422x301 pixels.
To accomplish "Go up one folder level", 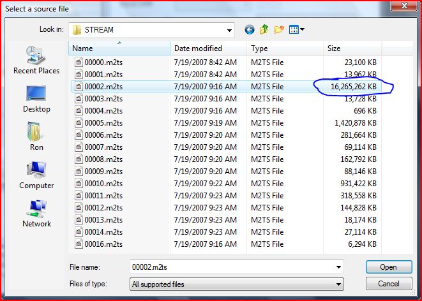I will 264,29.
